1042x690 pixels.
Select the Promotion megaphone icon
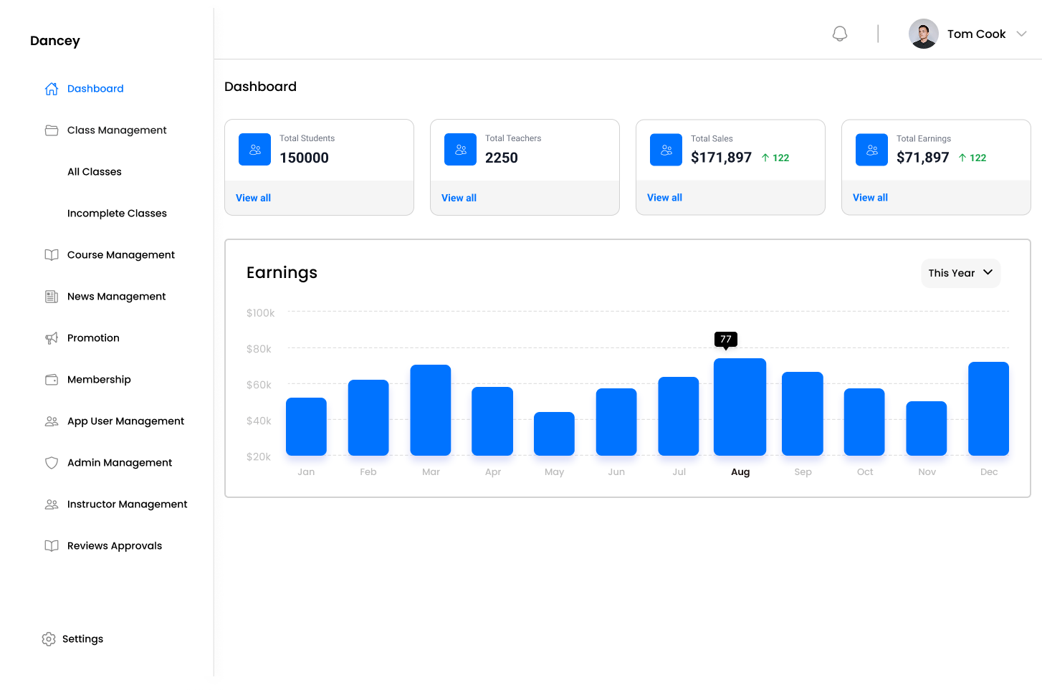(51, 337)
